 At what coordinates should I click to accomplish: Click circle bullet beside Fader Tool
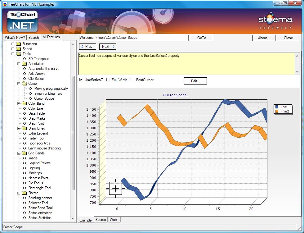pyautogui.click(x=25, y=138)
